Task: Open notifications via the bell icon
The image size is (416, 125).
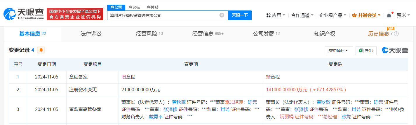Action: (x=389, y=15)
